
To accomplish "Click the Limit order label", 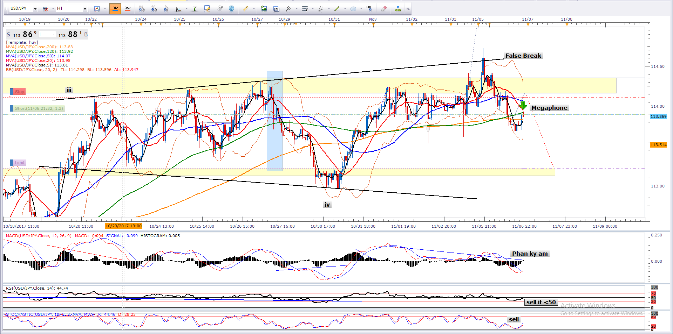I will point(19,163).
